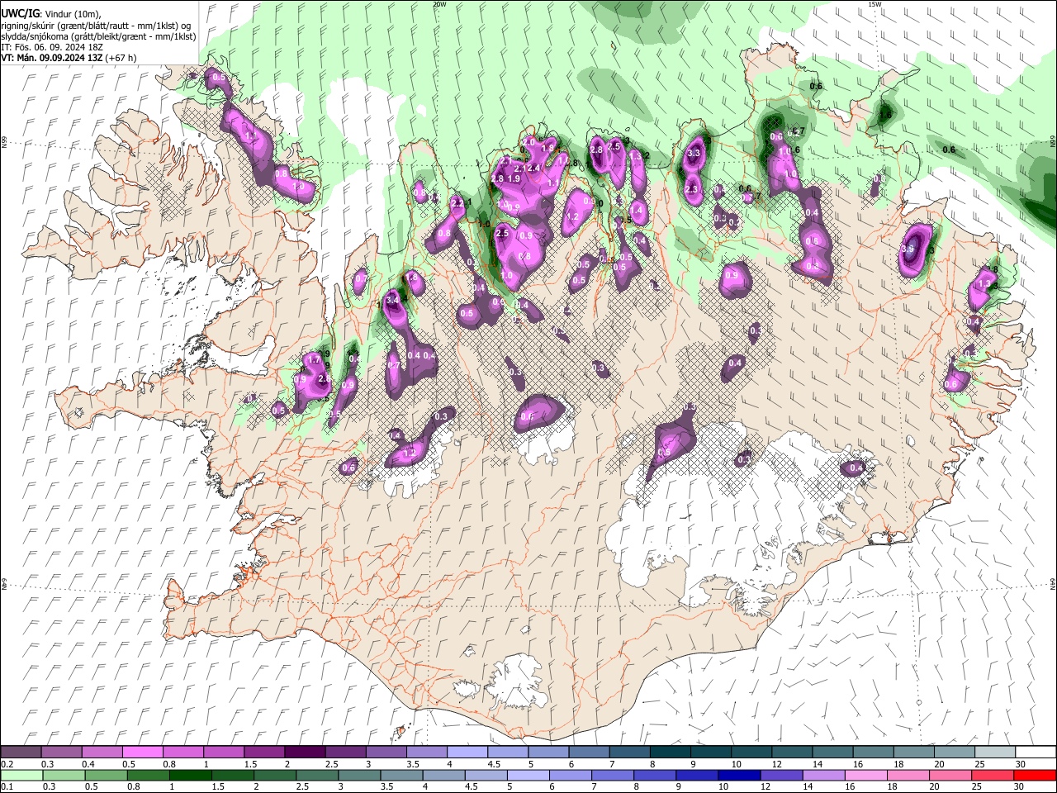Pick the upper legend swatch between 9 and 10
This screenshot has width=1057, height=793.
[x=711, y=752]
